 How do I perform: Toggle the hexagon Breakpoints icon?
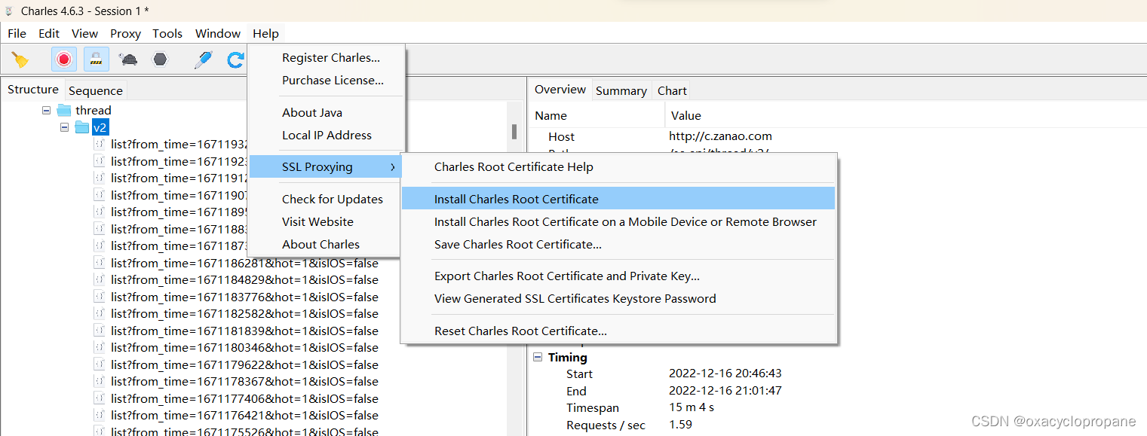160,59
